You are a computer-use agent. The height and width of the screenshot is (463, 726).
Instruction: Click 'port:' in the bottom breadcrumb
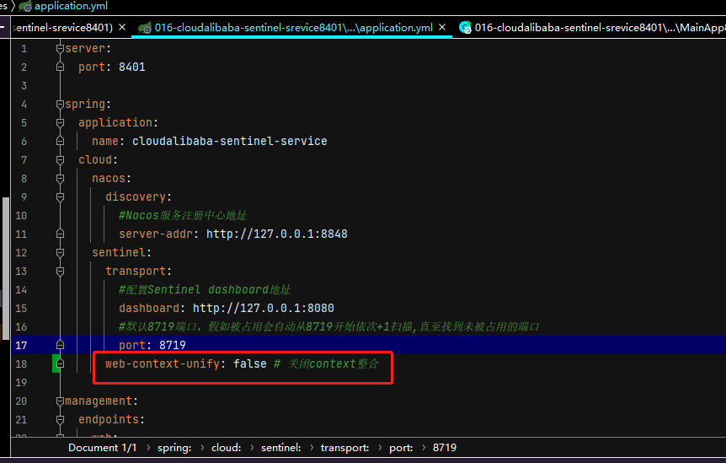pyautogui.click(x=401, y=448)
